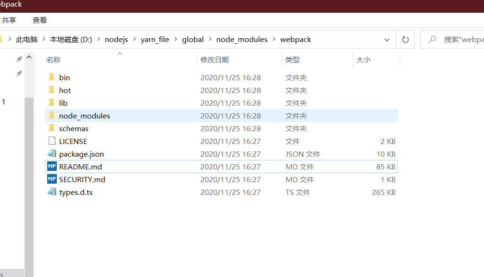Go to node_modules in breadcrumb path
This screenshot has height=277, width=484.
tap(242, 40)
